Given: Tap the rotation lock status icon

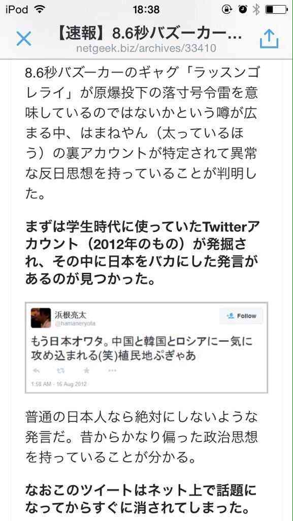Looking at the screenshot, I should coord(227,10).
